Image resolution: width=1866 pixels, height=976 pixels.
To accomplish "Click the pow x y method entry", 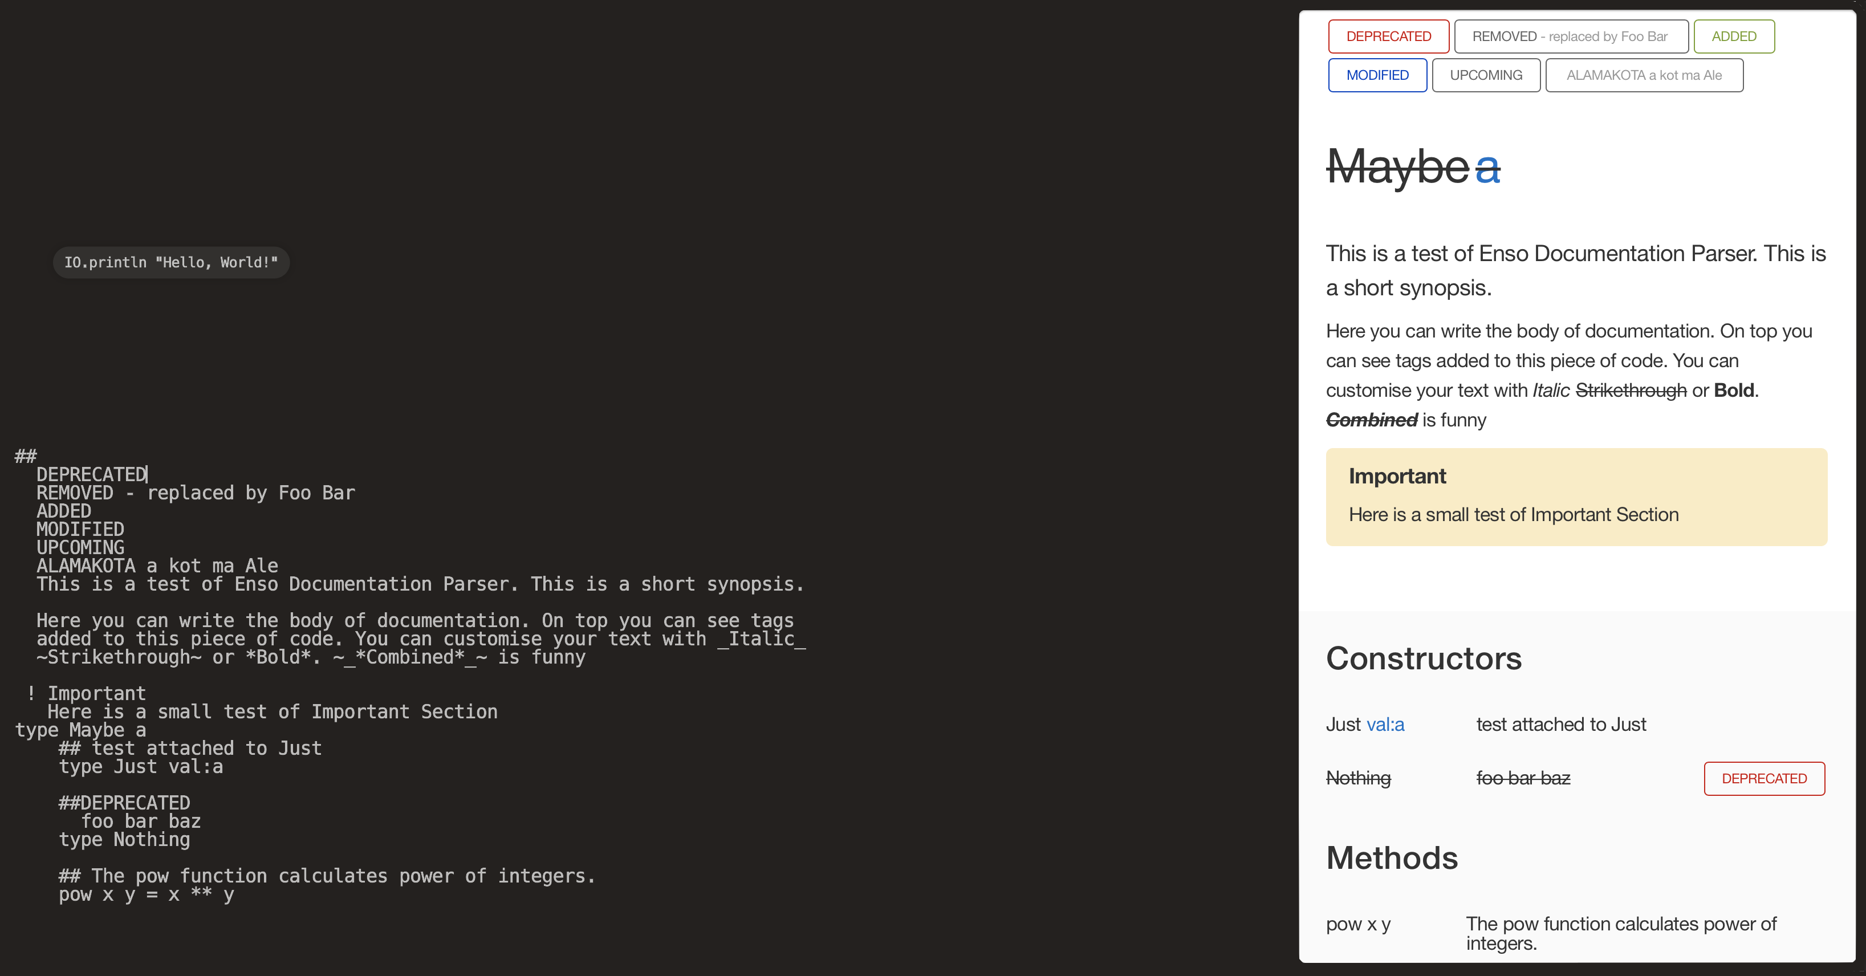I will click(x=1358, y=925).
